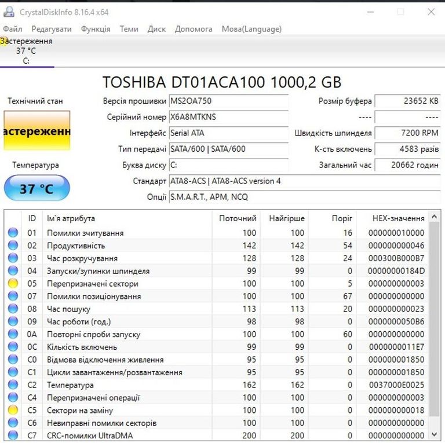Minimize the CrystalDiskInfo window

(x=370, y=12)
